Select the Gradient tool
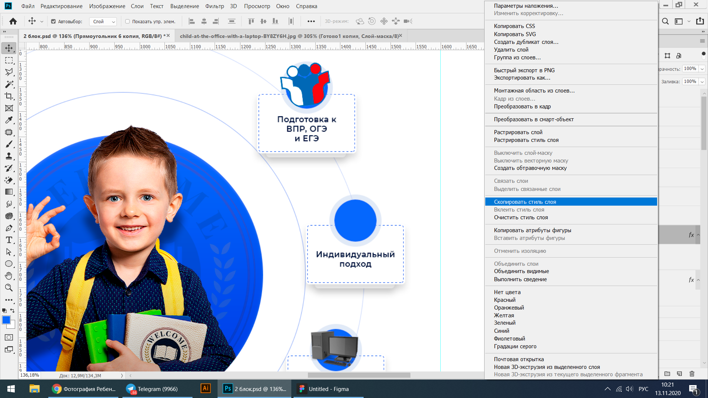 point(9,192)
